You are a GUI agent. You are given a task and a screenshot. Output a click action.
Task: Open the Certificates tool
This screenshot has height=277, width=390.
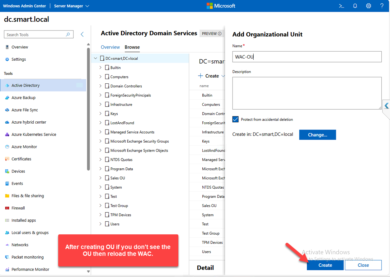21,159
